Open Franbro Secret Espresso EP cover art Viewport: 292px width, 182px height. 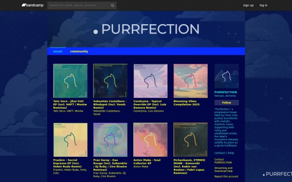pyautogui.click(x=70, y=140)
